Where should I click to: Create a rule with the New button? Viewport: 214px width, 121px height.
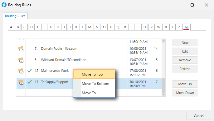coord(185,43)
